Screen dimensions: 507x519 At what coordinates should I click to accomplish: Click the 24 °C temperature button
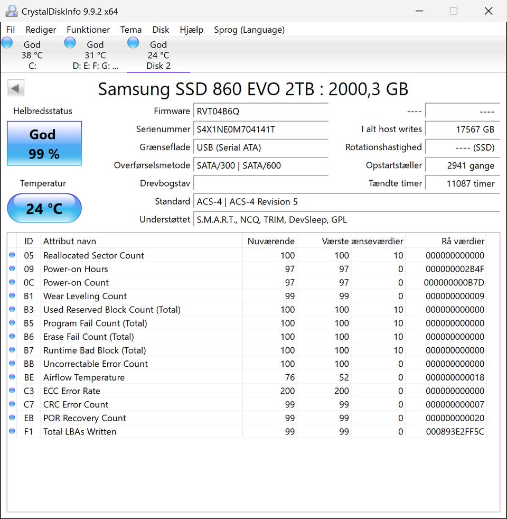pyautogui.click(x=44, y=208)
